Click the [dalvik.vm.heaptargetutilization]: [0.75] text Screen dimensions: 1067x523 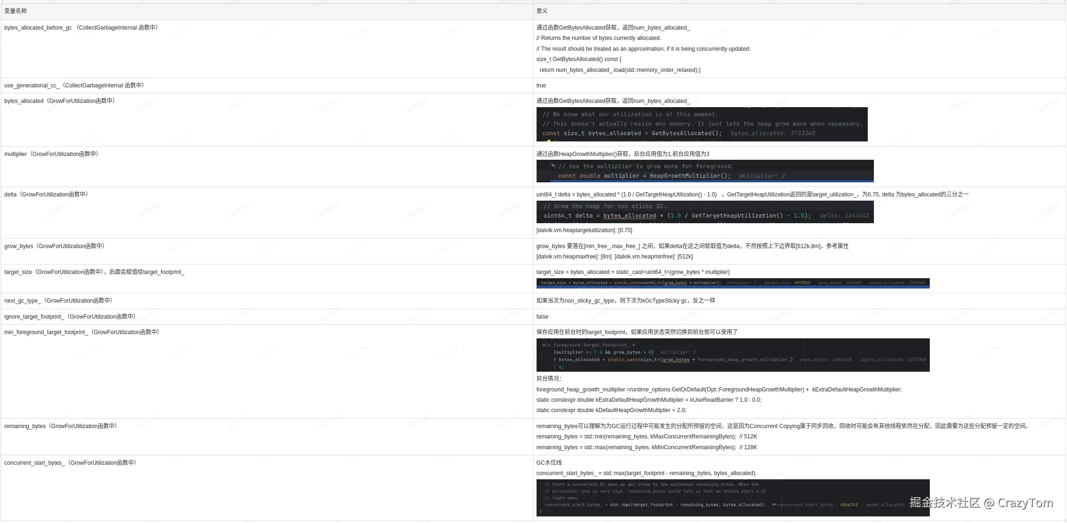(584, 230)
